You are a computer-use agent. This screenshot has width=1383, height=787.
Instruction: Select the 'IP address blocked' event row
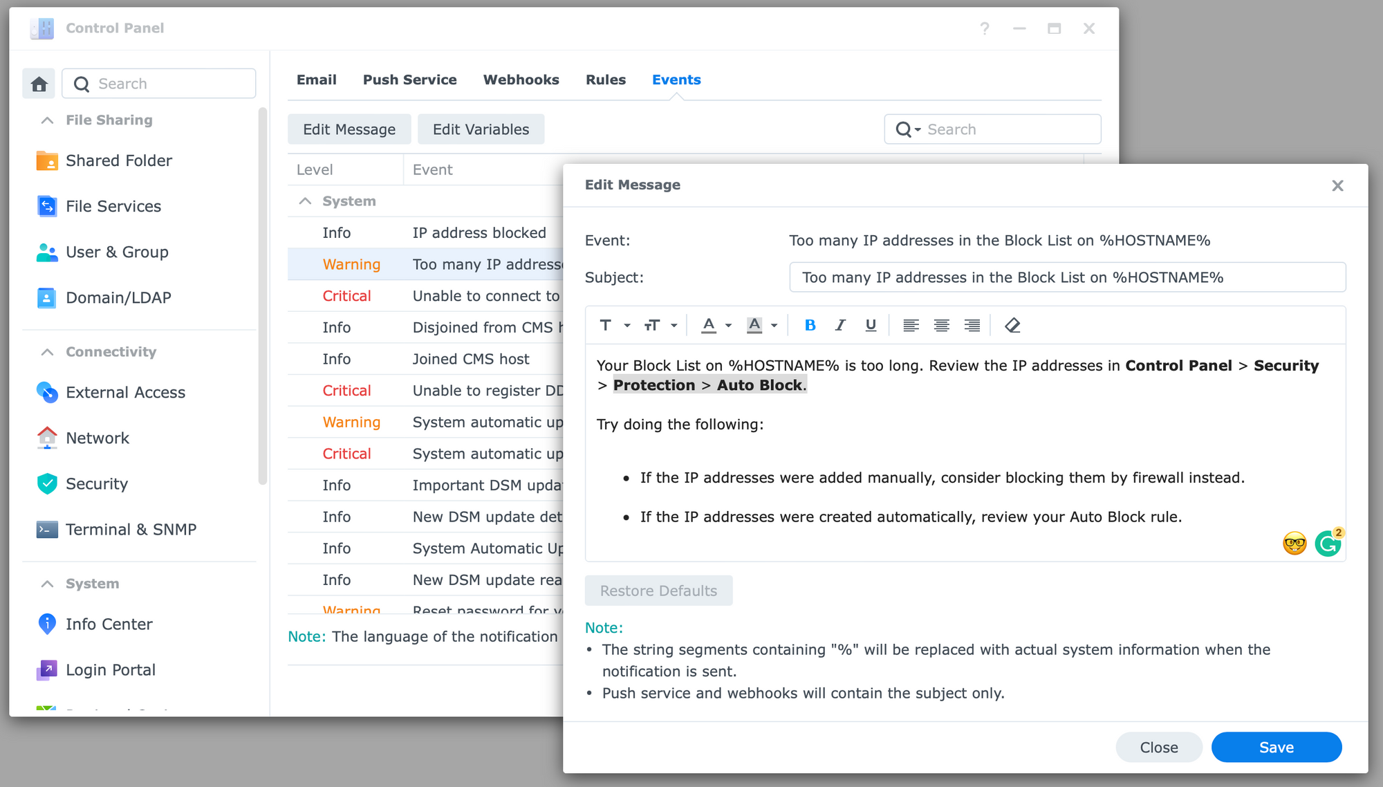tap(425, 233)
